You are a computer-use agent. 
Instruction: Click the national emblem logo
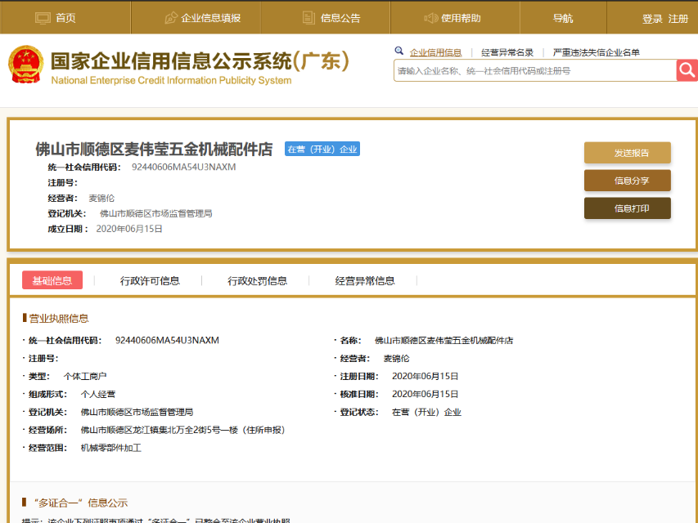[26, 65]
